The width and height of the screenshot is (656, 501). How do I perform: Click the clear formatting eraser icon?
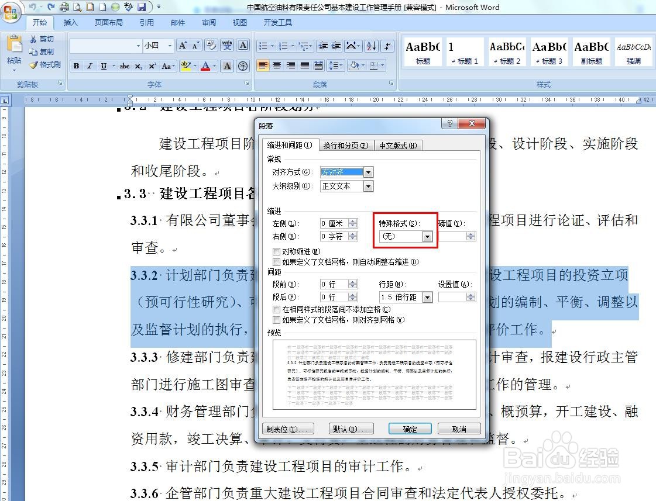pyautogui.click(x=211, y=45)
